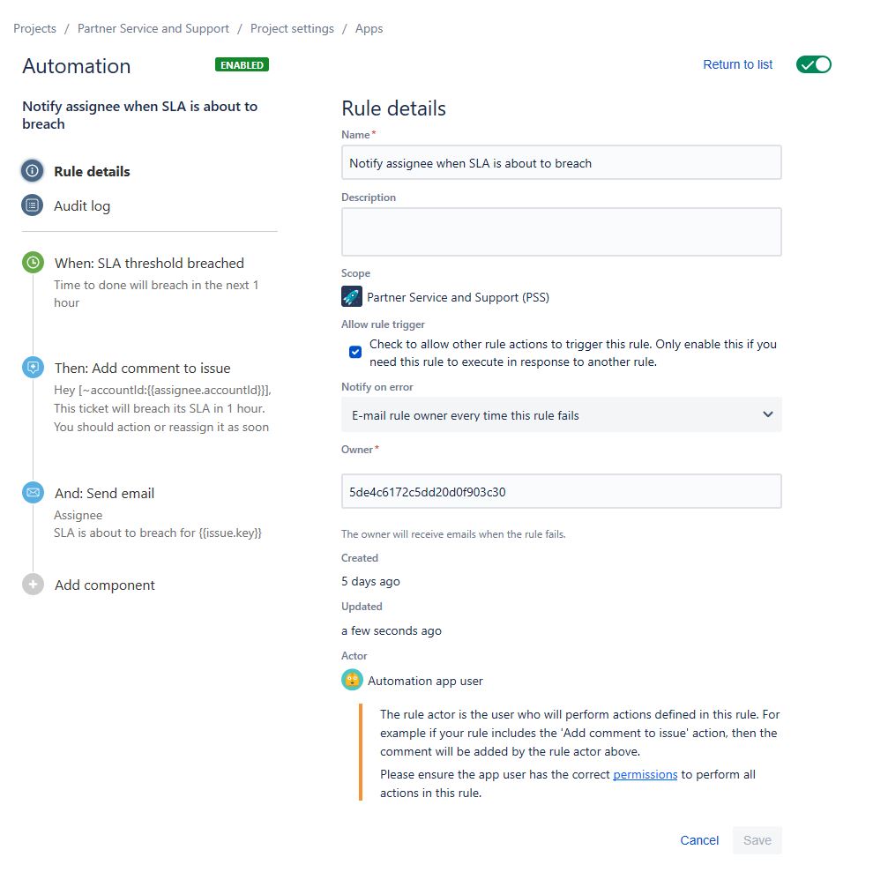Click the Description text area

pyautogui.click(x=561, y=231)
